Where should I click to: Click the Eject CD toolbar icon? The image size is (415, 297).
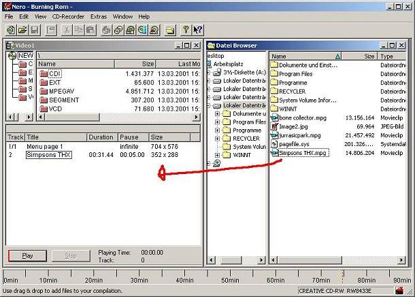coord(154,30)
